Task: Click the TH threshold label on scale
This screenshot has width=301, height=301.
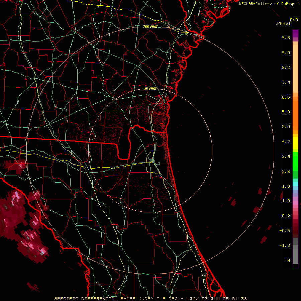Action: 287,261
